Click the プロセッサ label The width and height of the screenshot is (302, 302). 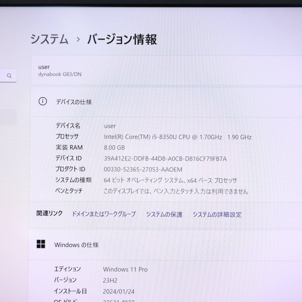(x=67, y=136)
